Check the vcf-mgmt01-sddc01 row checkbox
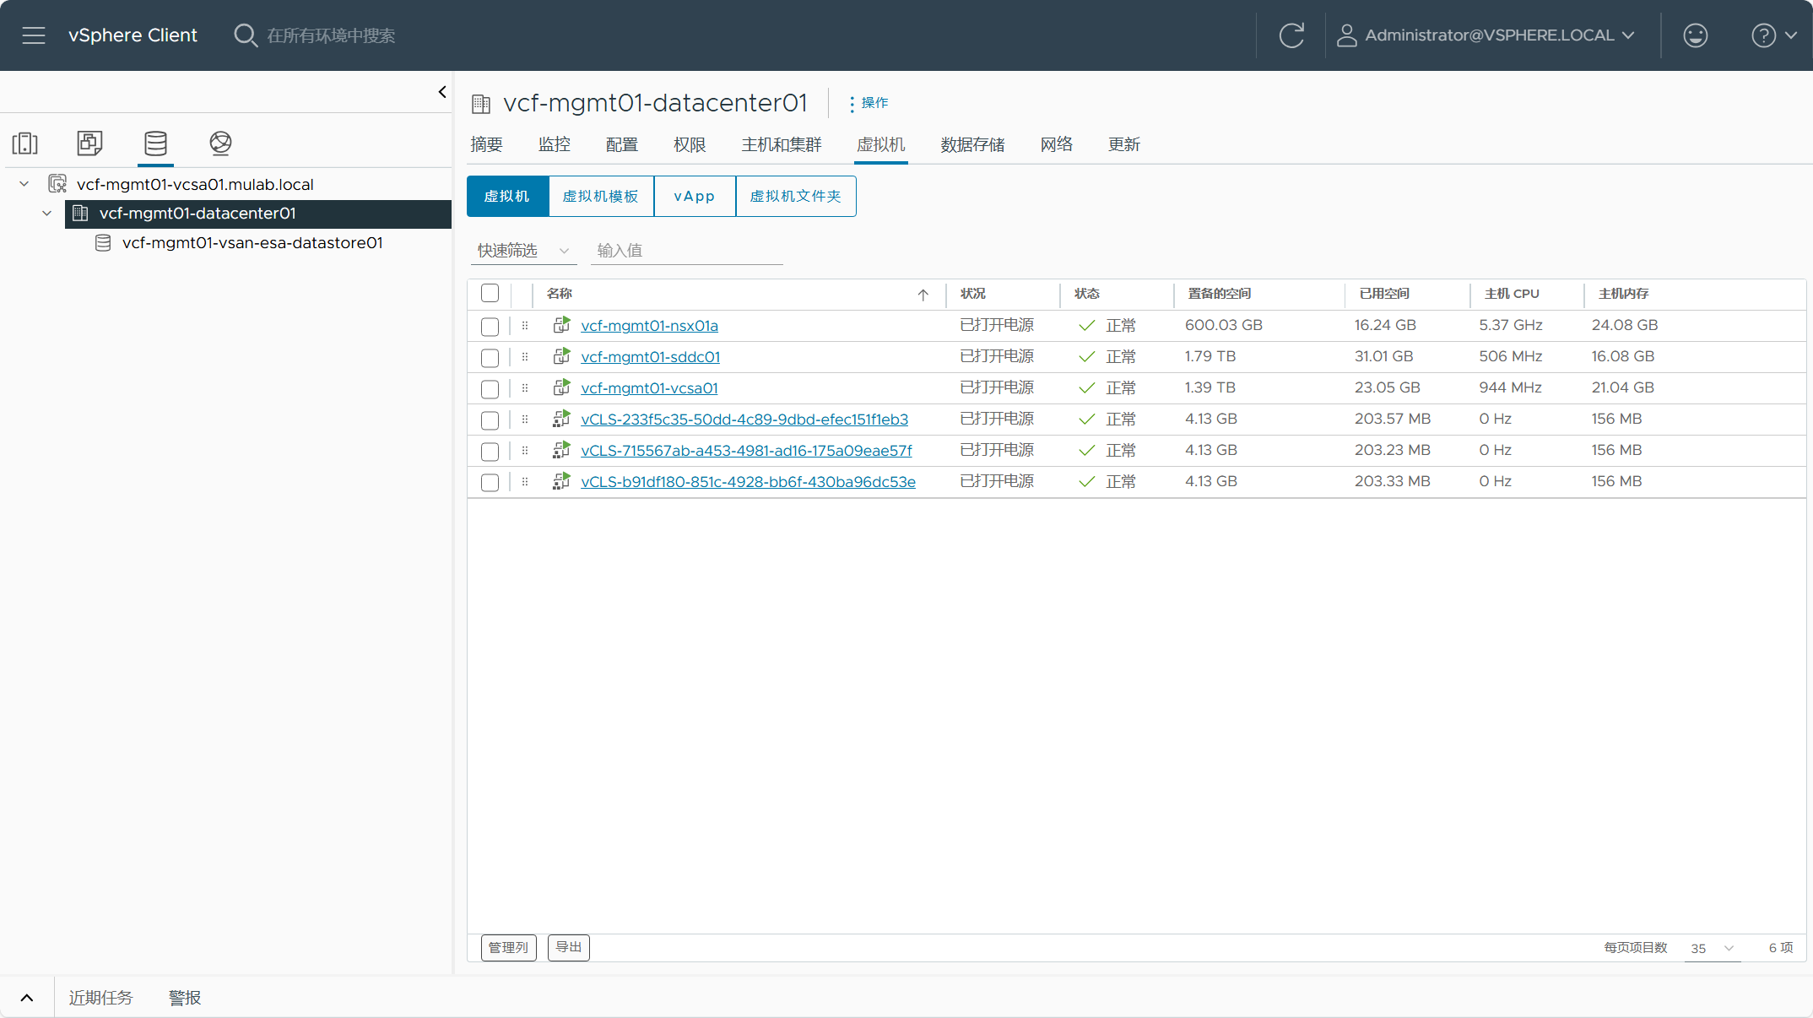The image size is (1813, 1018). (x=490, y=358)
